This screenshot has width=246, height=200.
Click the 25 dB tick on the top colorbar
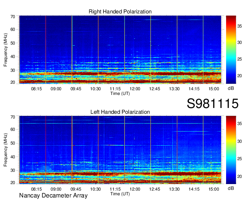239,59
